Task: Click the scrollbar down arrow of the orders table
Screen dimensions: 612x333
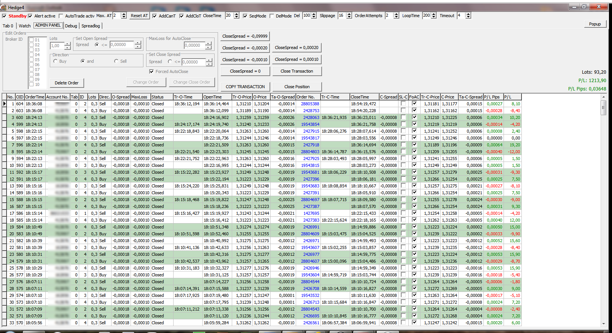Action: (604, 323)
